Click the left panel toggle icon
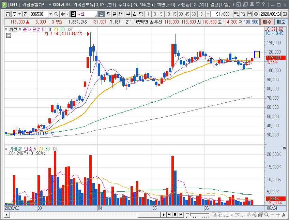This screenshot has width=289, height=220. [x=7, y=14]
